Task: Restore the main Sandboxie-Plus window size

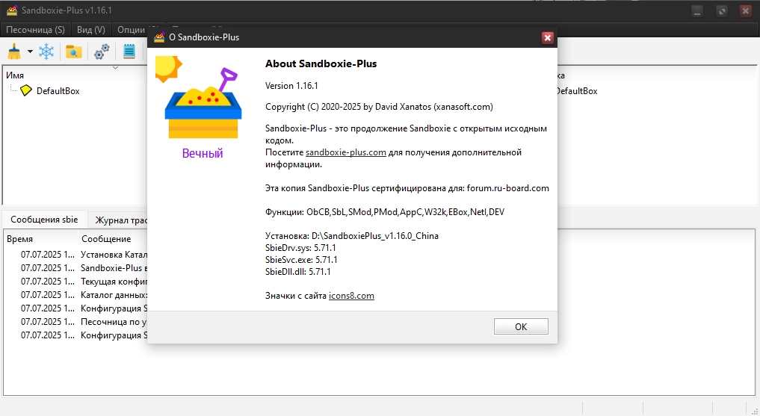Action: coord(722,11)
